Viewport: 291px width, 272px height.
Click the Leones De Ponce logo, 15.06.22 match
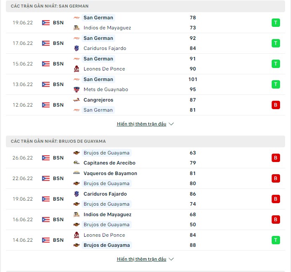(x=77, y=69)
